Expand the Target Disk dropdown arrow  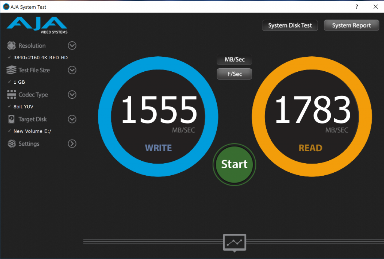tap(72, 119)
